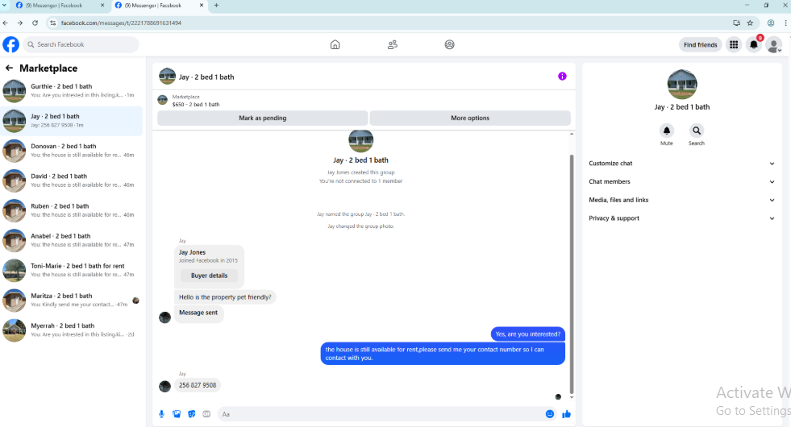Click the browser address bar URL
791x427 pixels.
click(x=121, y=23)
